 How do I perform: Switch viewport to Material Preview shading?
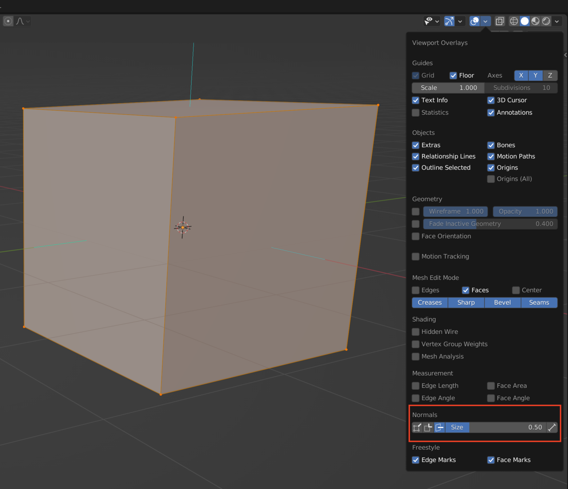535,21
